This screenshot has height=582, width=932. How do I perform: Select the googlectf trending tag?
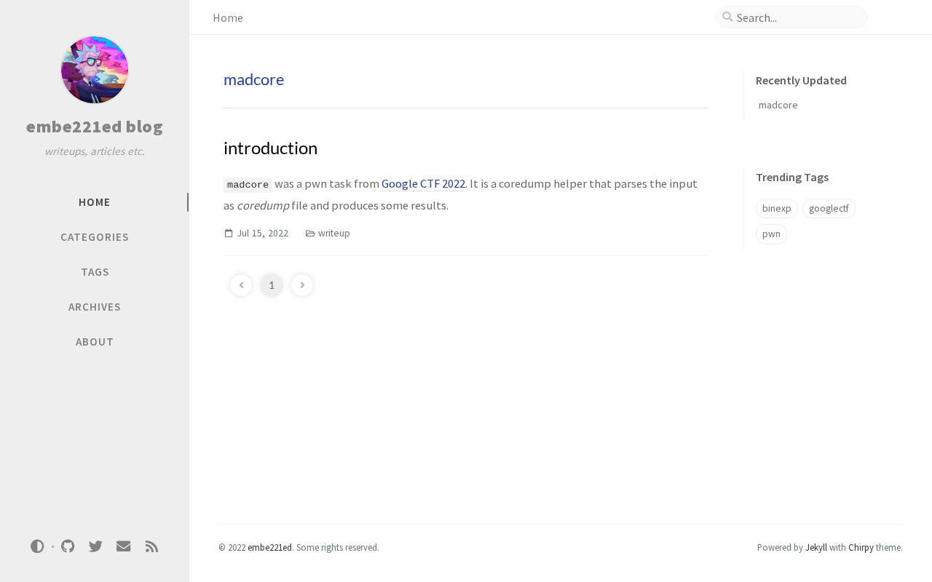pyautogui.click(x=829, y=209)
